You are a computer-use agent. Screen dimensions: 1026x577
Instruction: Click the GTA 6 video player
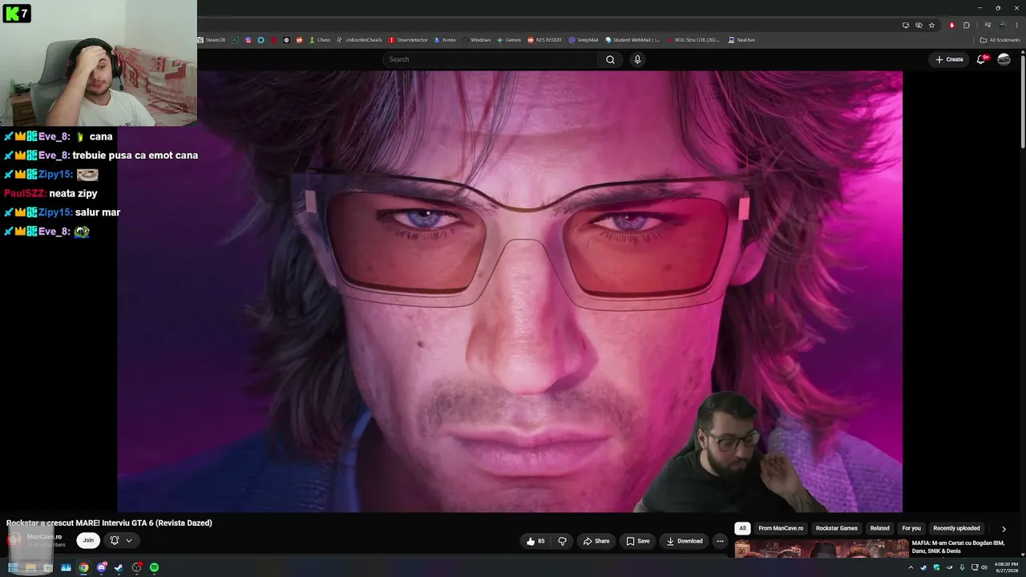click(510, 292)
